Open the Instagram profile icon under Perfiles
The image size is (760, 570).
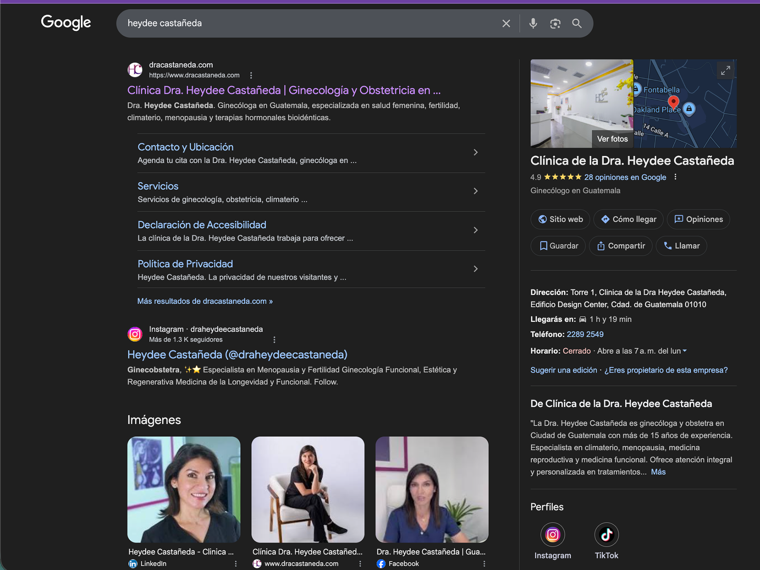pyautogui.click(x=552, y=534)
